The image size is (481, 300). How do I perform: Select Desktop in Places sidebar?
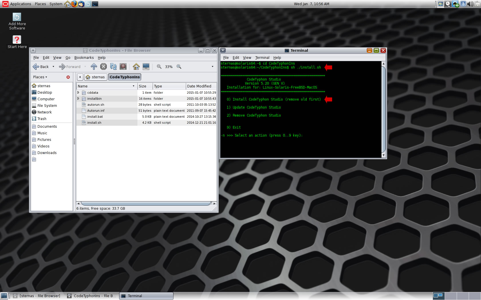[x=45, y=93]
